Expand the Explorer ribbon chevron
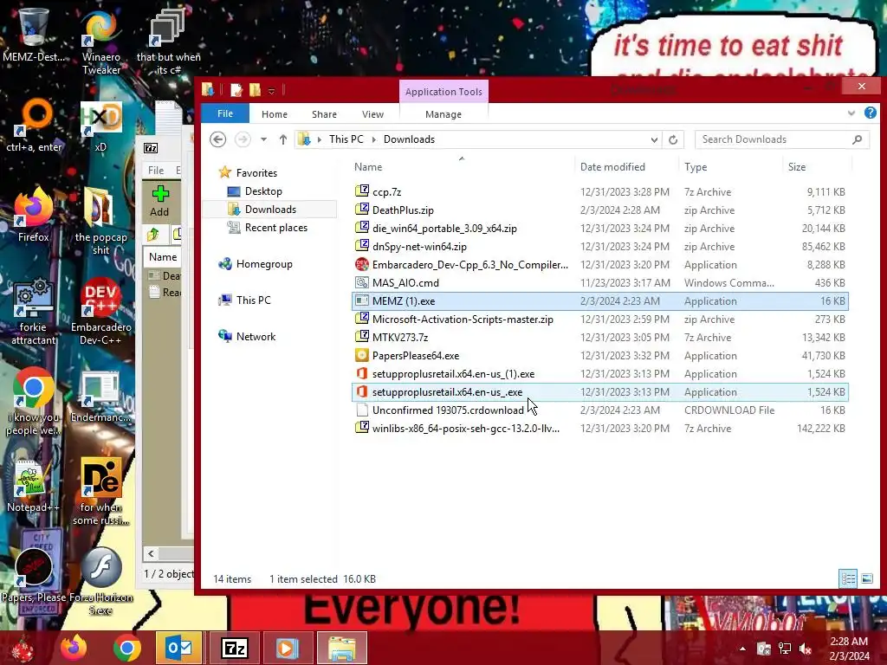 [x=851, y=113]
